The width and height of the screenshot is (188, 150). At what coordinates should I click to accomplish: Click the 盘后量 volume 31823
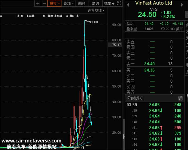click(149, 29)
